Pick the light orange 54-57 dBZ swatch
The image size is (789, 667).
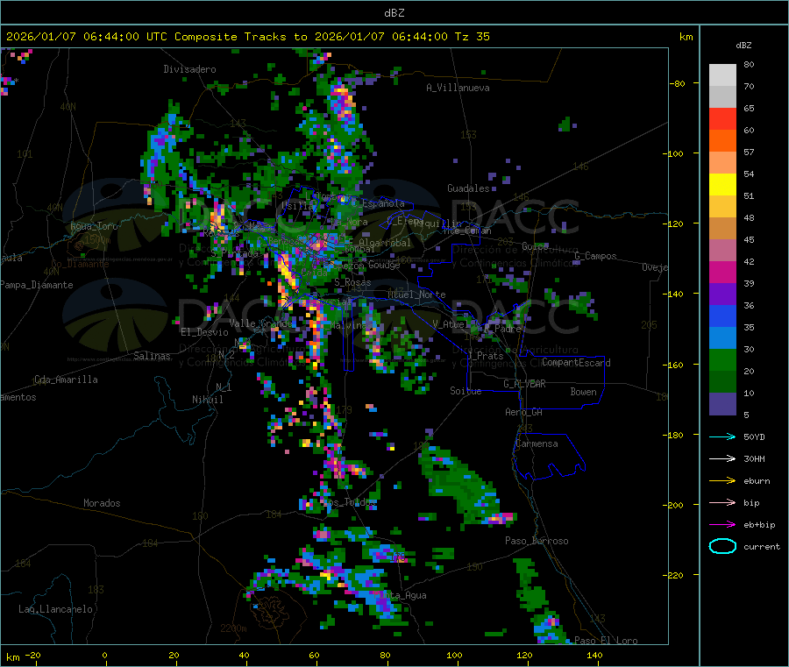coord(722,163)
